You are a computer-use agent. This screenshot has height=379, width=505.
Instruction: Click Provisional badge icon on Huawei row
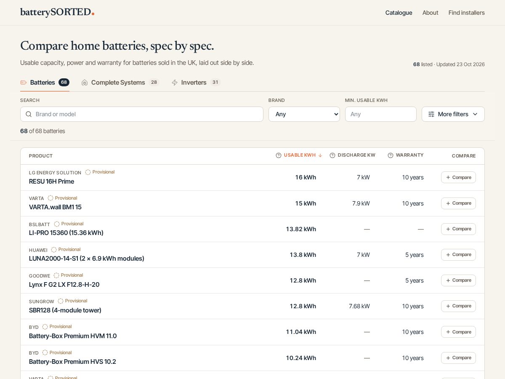coord(54,250)
